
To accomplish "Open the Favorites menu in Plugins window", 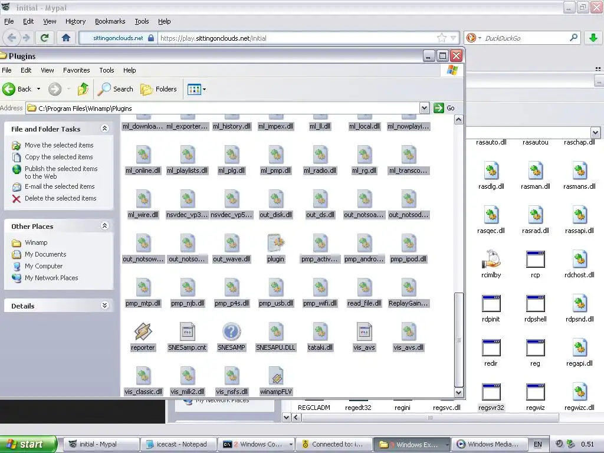I will pos(76,70).
